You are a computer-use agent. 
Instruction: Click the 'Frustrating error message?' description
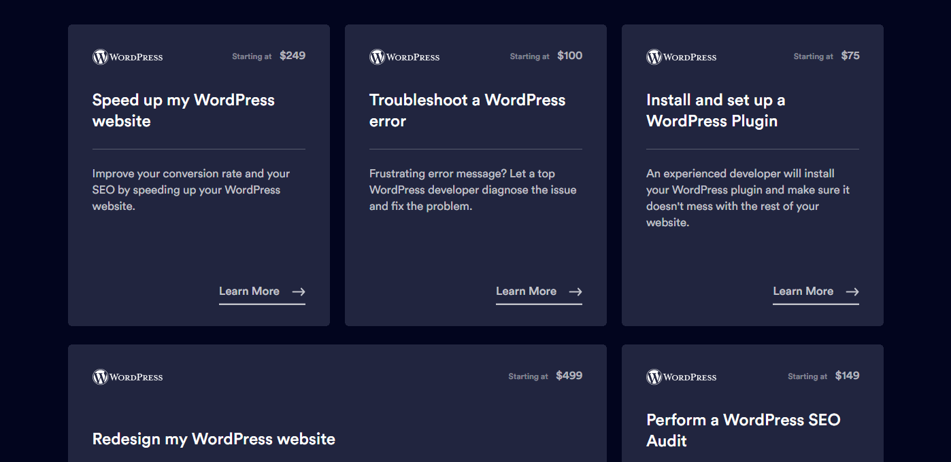[x=473, y=190]
